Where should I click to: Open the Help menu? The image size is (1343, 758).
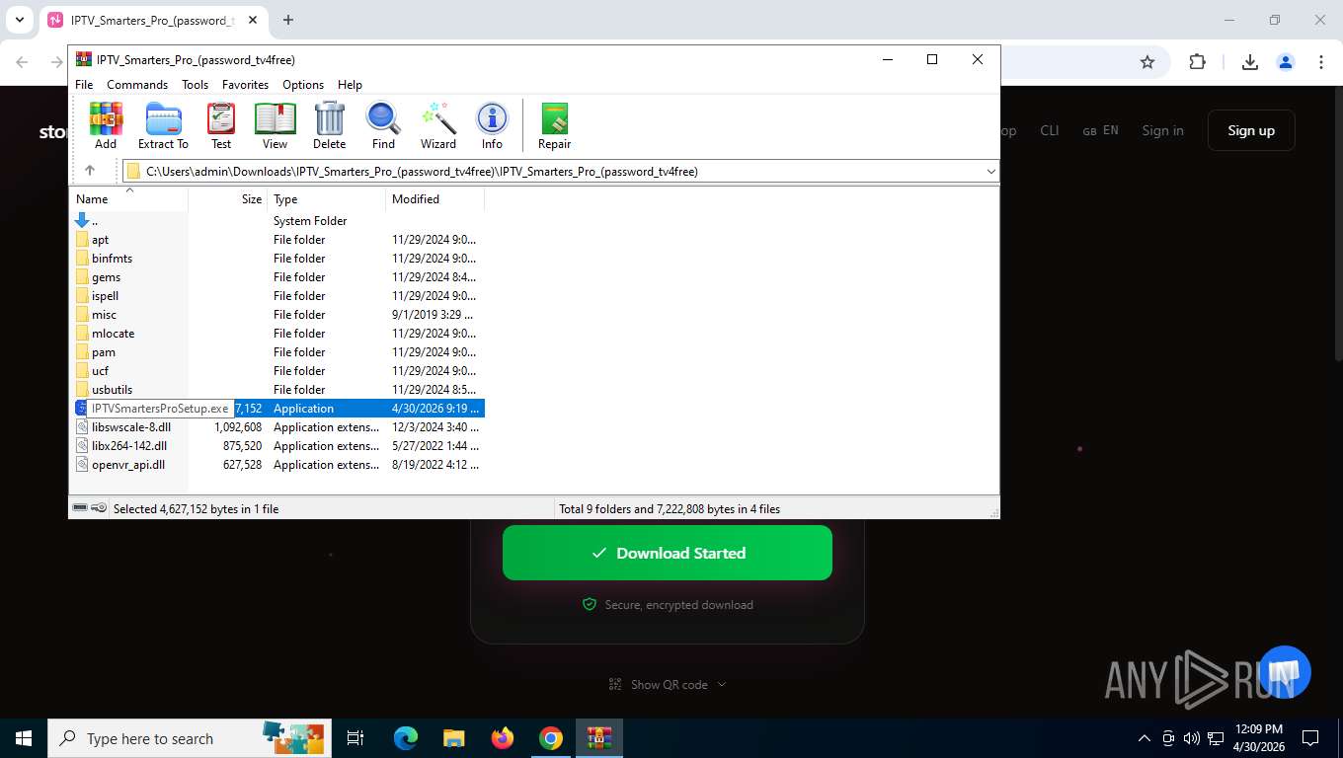pyautogui.click(x=350, y=85)
